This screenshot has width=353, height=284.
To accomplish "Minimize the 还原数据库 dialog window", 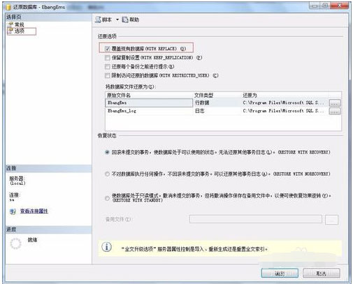I will (315, 6).
